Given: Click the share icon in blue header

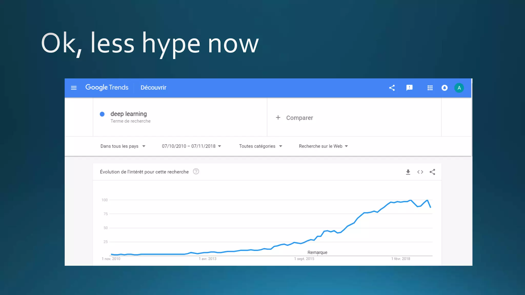Looking at the screenshot, I should tap(392, 88).
